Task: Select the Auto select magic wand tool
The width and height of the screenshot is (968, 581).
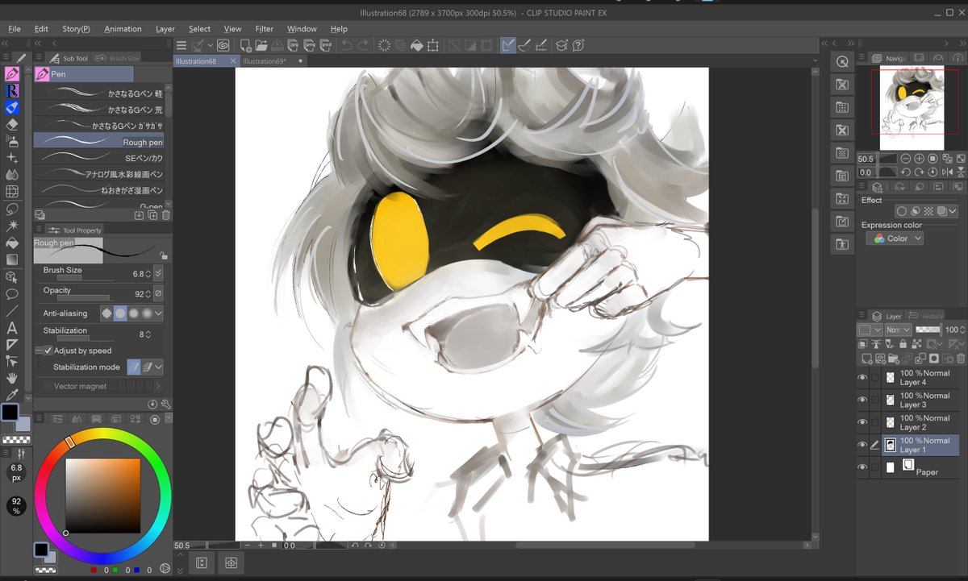Action: point(12,226)
